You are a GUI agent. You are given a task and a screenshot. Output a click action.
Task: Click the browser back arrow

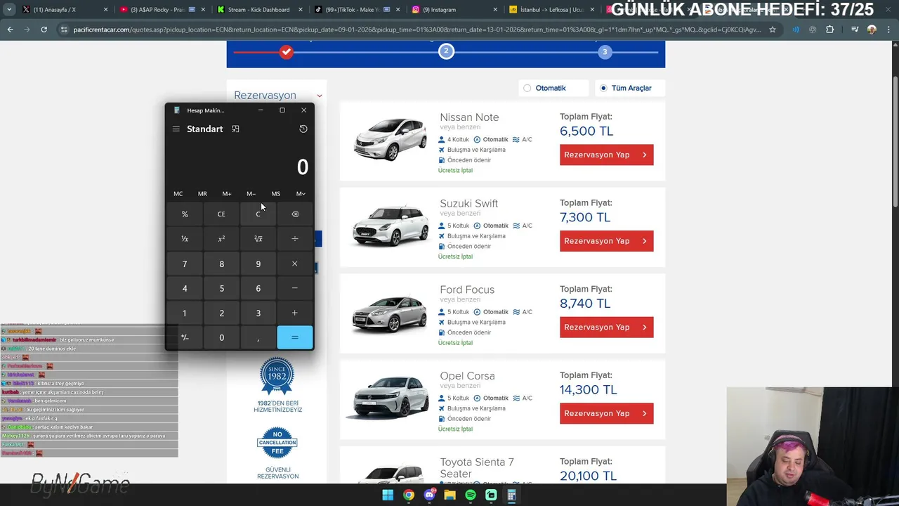pyautogui.click(x=10, y=30)
